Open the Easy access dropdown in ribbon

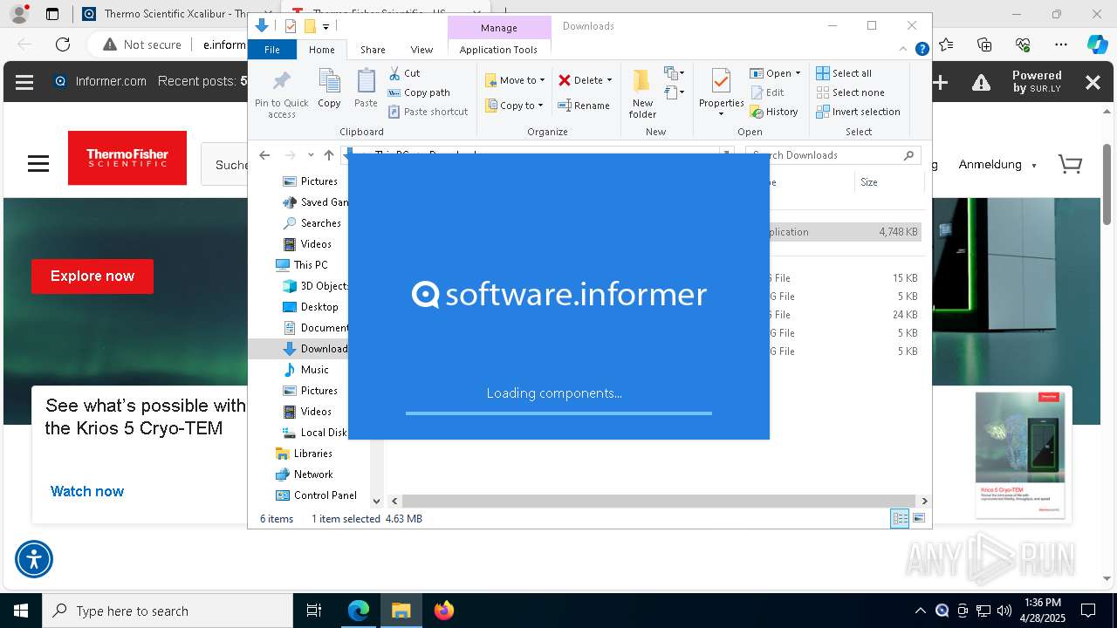pyautogui.click(x=674, y=92)
